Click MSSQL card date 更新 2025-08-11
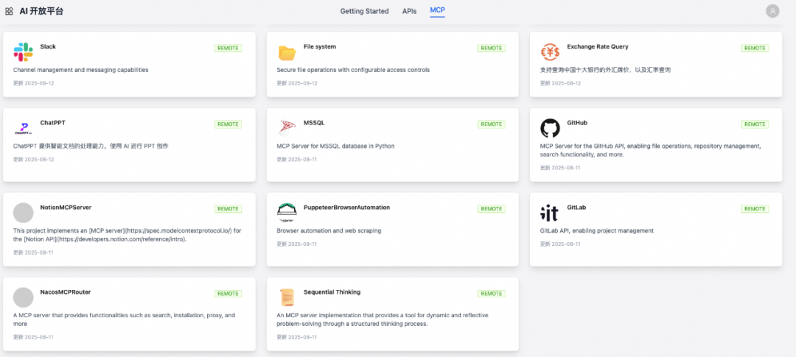The height and width of the screenshot is (357, 796). [297, 159]
